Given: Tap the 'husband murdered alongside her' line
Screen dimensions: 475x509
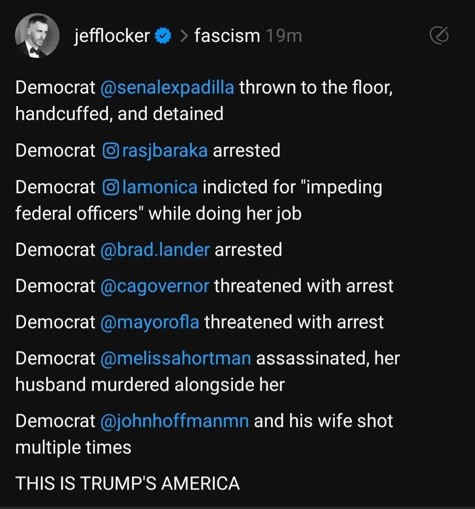Looking at the screenshot, I should (x=150, y=384).
